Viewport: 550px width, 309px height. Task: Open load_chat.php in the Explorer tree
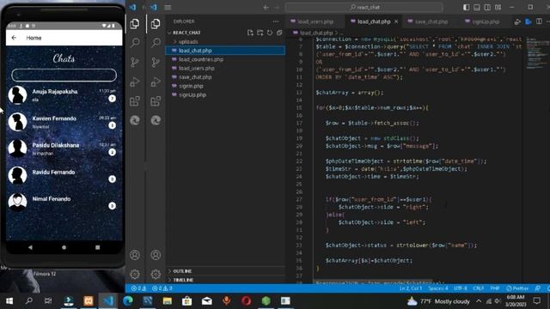point(225,51)
